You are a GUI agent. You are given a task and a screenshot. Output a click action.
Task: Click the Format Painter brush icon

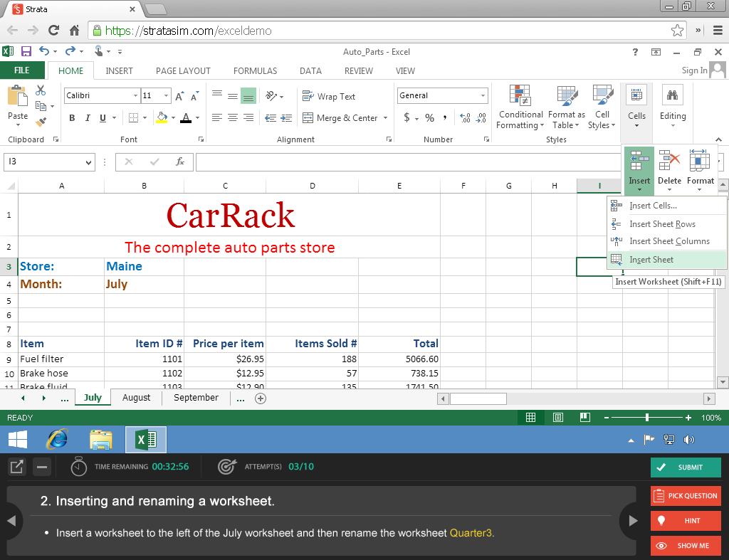tap(41, 122)
